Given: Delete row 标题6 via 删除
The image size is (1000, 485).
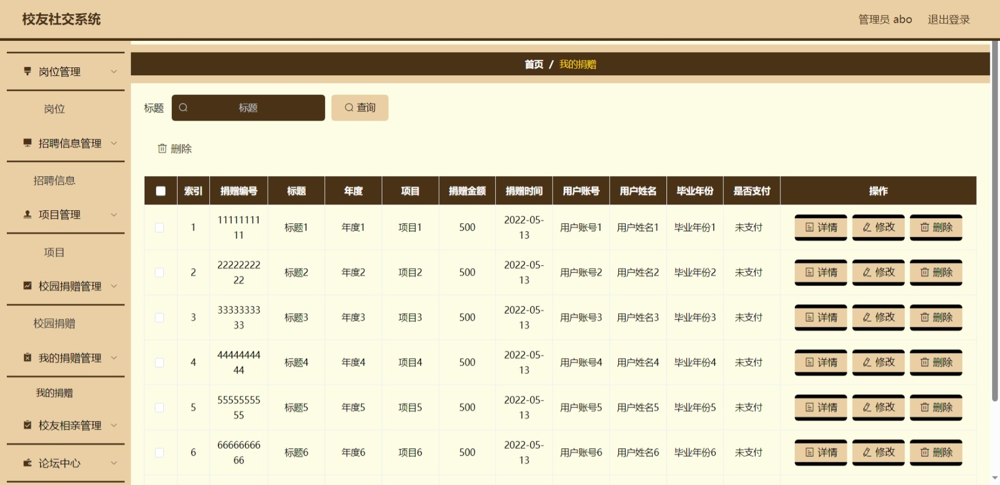Looking at the screenshot, I should (936, 452).
